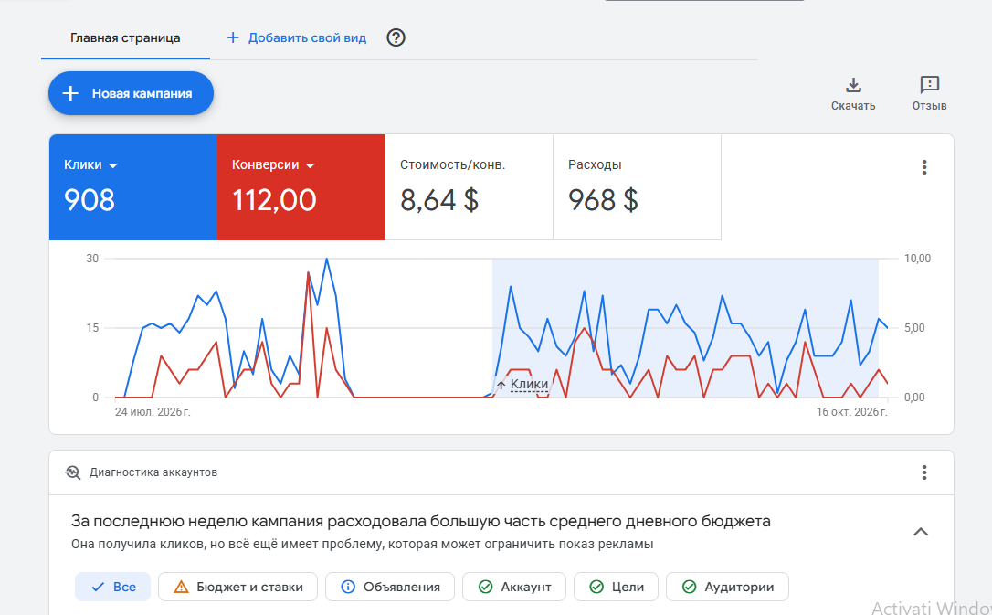Start a Новая кампания
This screenshot has height=615, width=992.
(131, 93)
